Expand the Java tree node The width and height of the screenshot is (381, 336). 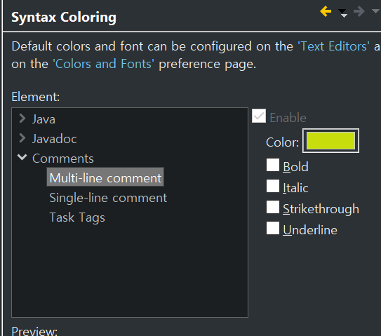click(x=22, y=119)
